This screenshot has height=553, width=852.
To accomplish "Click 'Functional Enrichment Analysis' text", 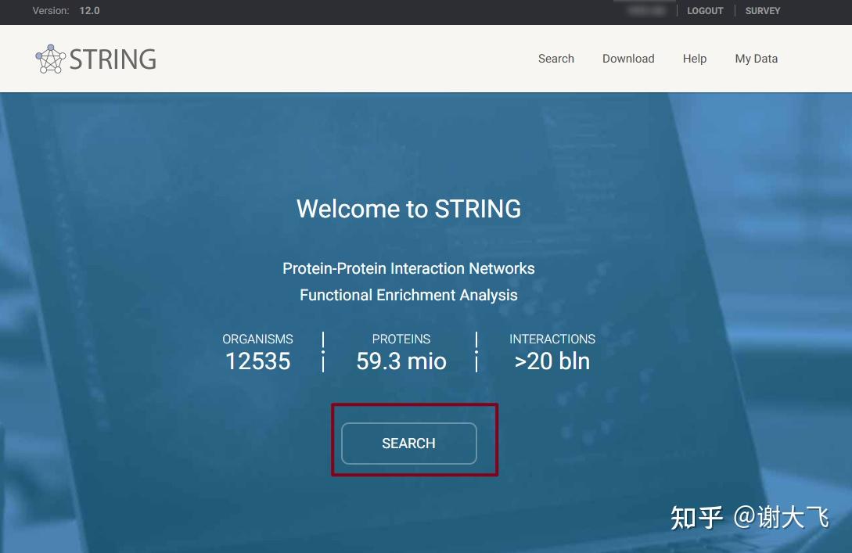I will [408, 295].
